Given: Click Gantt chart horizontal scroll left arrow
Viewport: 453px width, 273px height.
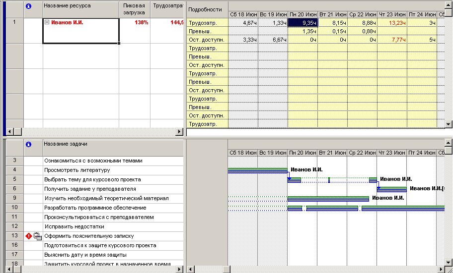Looking at the screenshot, I should [190, 269].
